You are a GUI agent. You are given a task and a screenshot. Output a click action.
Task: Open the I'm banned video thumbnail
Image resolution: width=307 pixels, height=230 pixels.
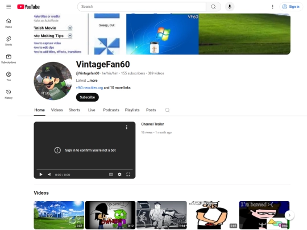coord(264,215)
